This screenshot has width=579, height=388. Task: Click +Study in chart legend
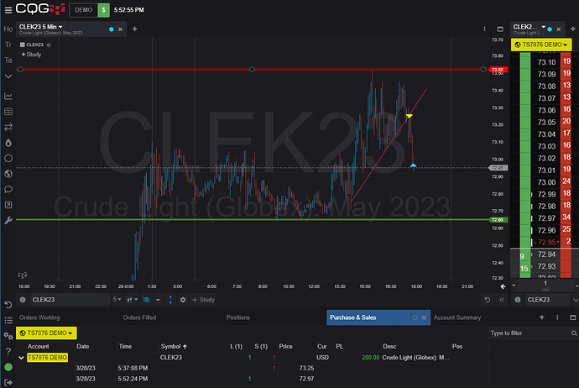pos(31,55)
